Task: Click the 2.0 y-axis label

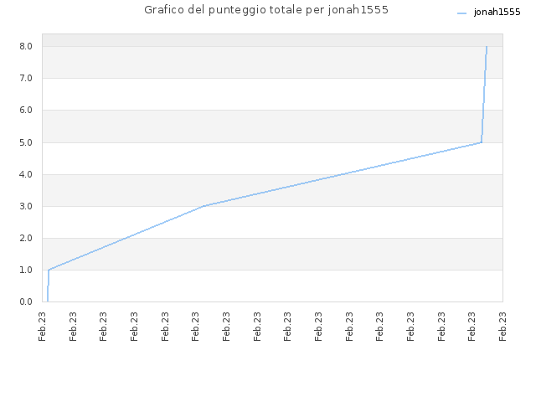Action: [26, 238]
